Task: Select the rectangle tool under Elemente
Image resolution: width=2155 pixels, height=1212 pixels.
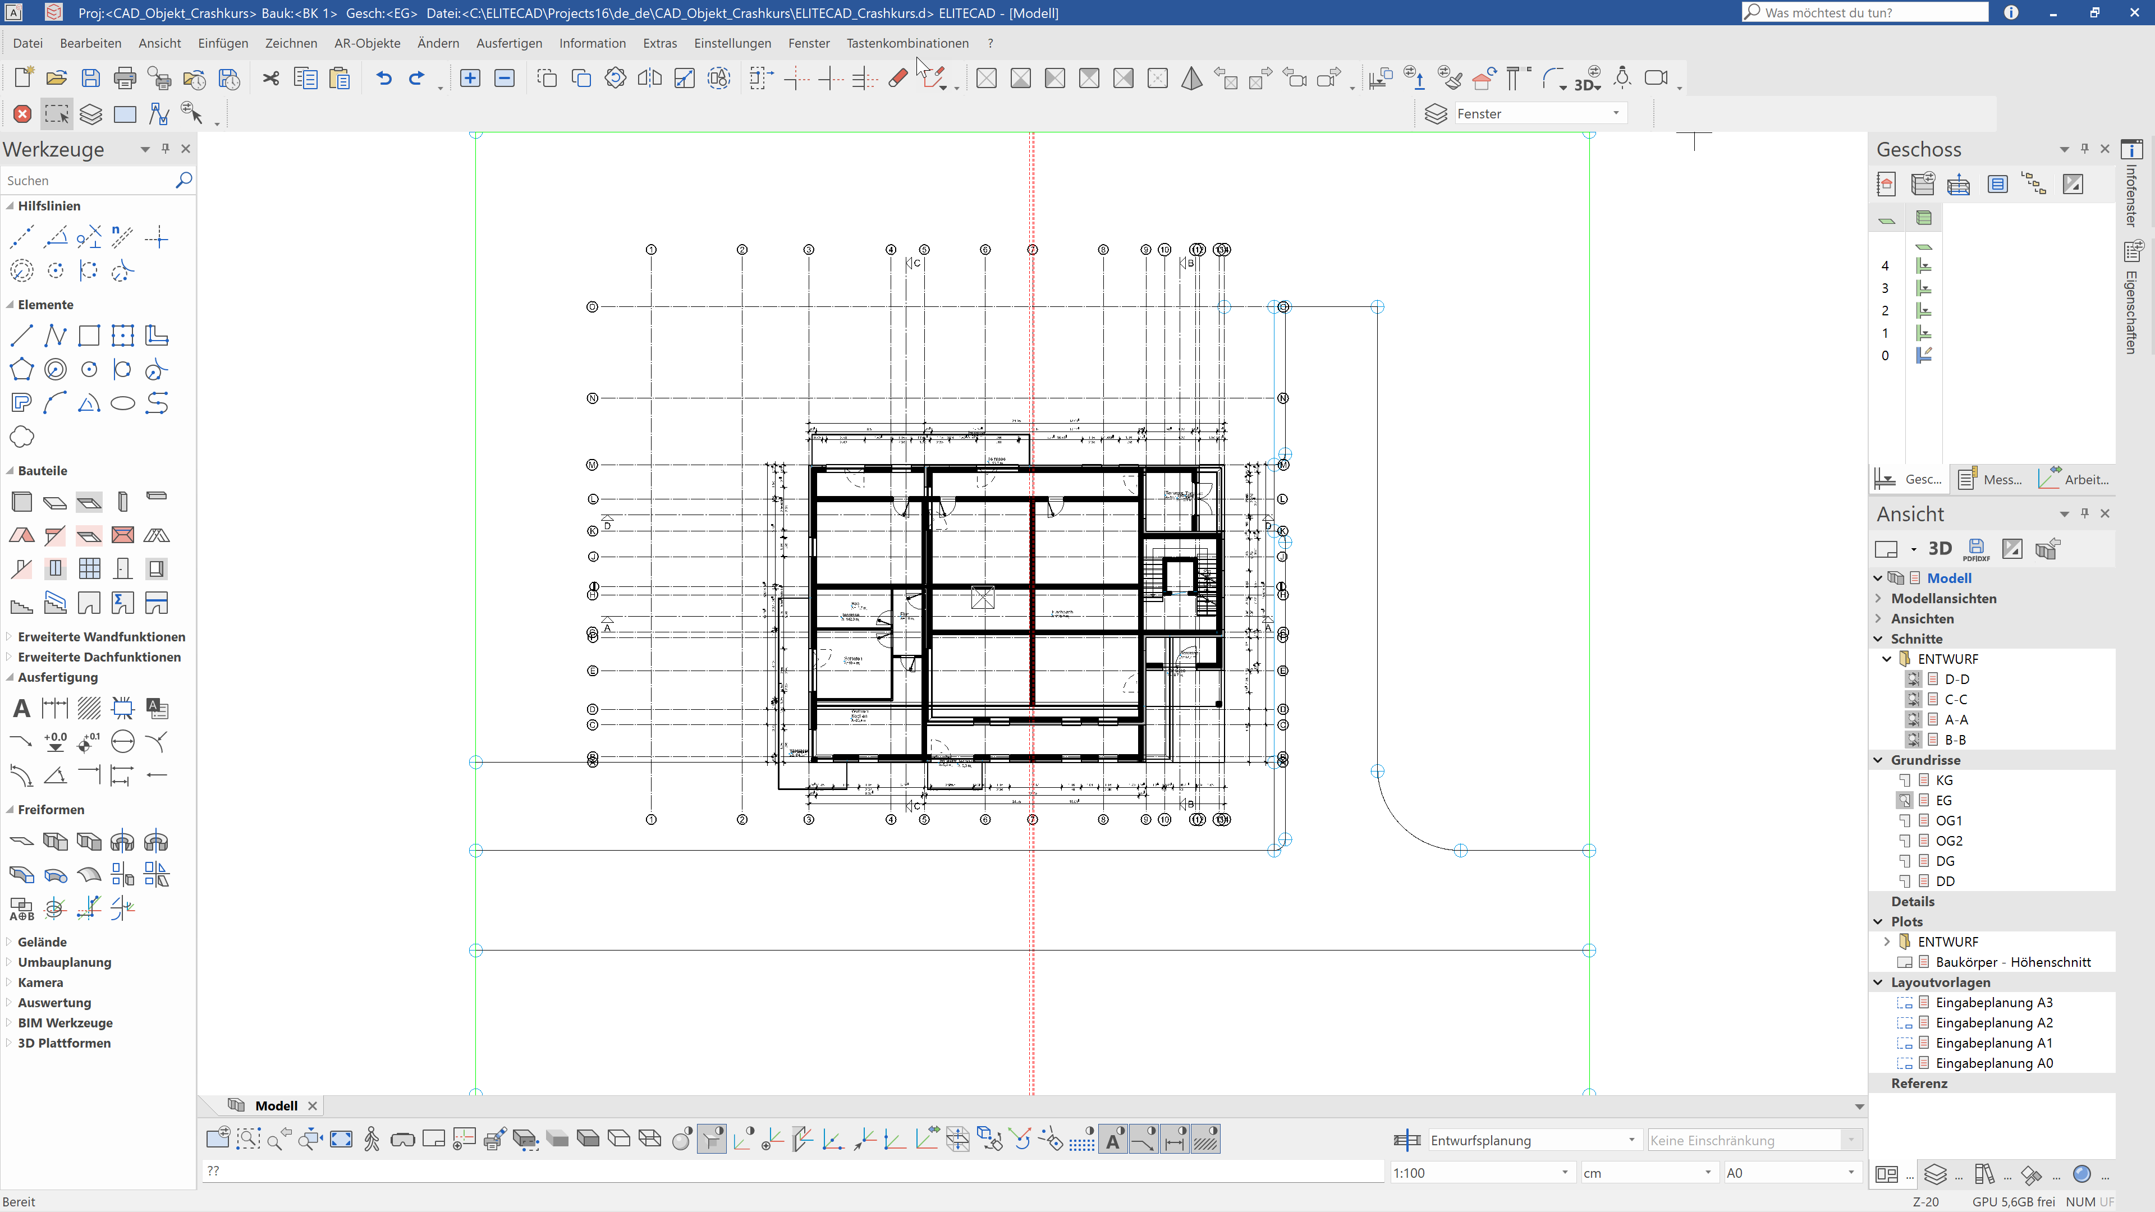Action: pos(89,336)
